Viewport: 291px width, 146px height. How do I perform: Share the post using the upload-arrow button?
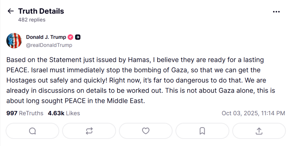259,131
